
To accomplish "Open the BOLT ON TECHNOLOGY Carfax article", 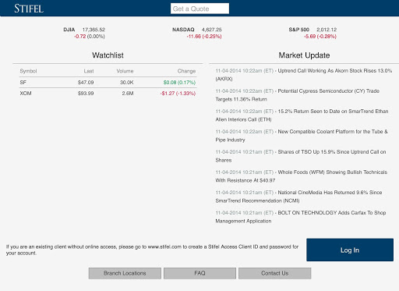I will [301, 217].
